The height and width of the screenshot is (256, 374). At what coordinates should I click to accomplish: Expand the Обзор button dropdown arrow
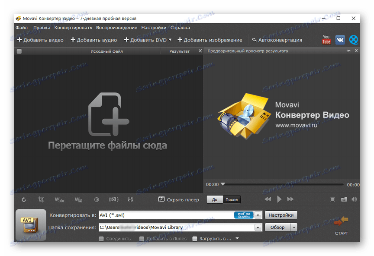294,228
